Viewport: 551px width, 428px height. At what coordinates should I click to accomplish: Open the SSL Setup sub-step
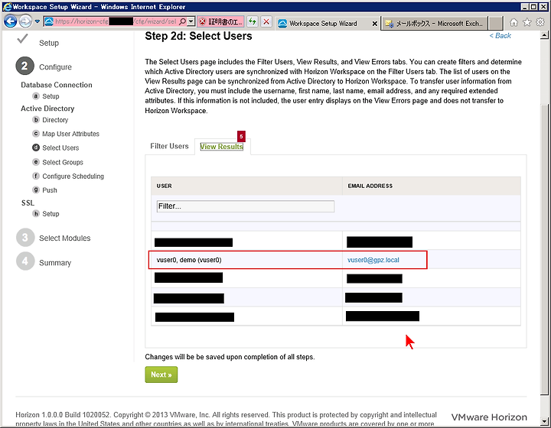(46, 214)
